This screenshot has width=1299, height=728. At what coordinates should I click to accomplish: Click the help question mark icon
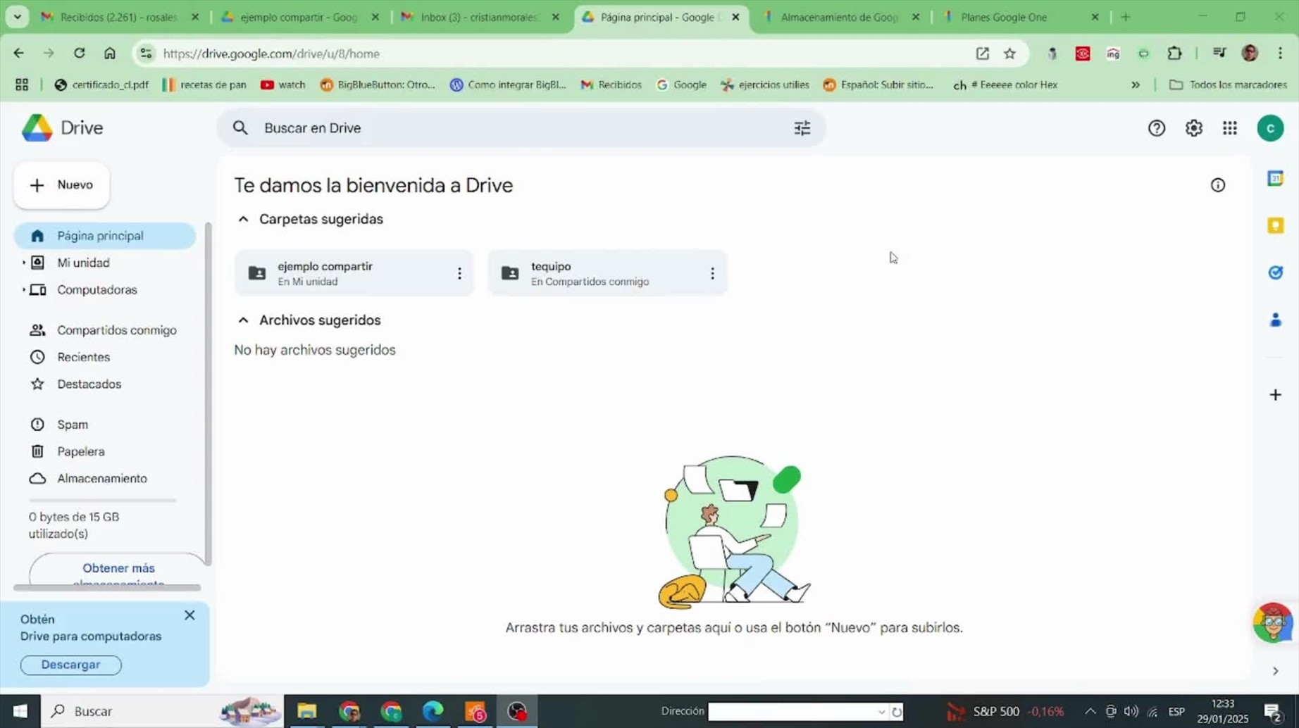click(x=1156, y=128)
